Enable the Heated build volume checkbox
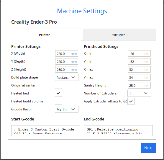 pyautogui.click(x=58, y=101)
